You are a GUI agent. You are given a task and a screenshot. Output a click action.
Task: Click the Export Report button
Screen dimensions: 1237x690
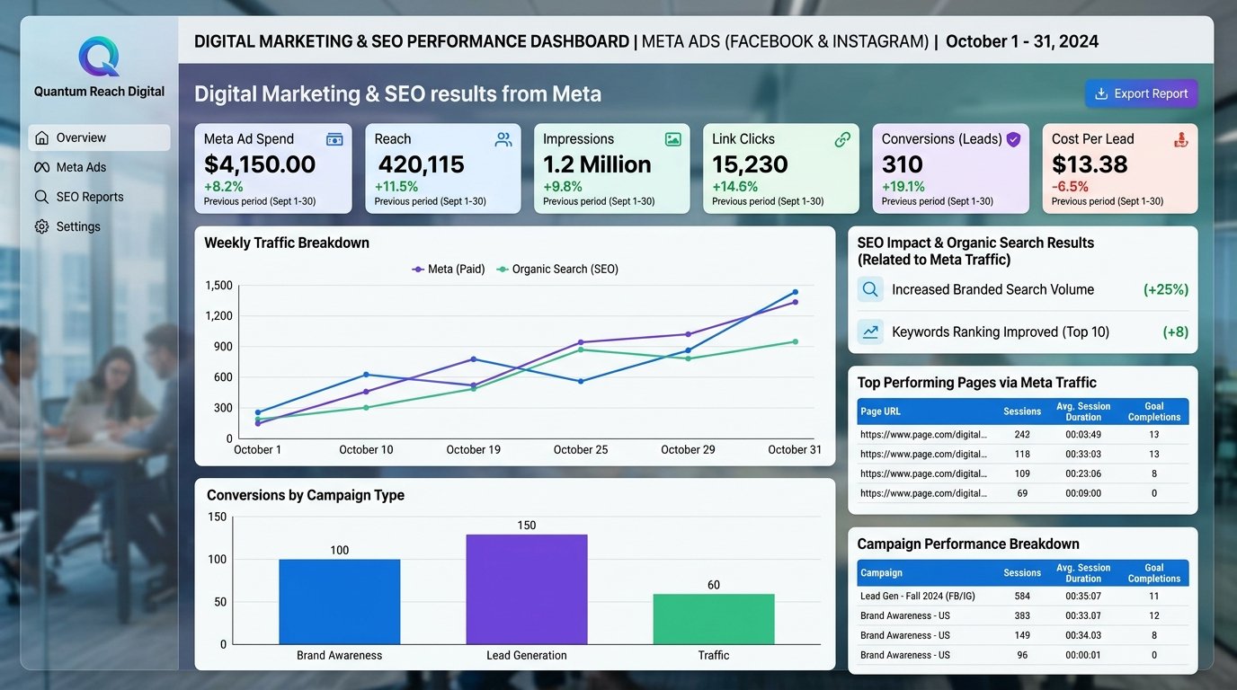coord(1141,93)
